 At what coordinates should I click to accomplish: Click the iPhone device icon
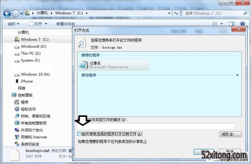click(x=17, y=81)
